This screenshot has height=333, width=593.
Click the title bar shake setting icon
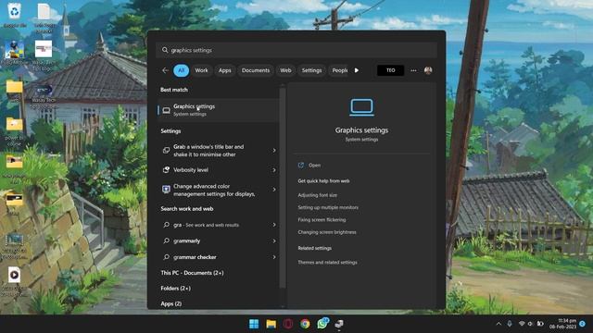click(166, 150)
